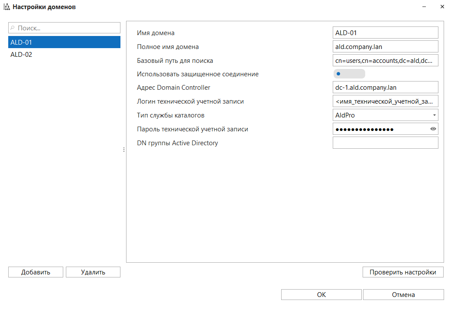
Task: Click the DN группы Active Directory label
Action: point(178,143)
